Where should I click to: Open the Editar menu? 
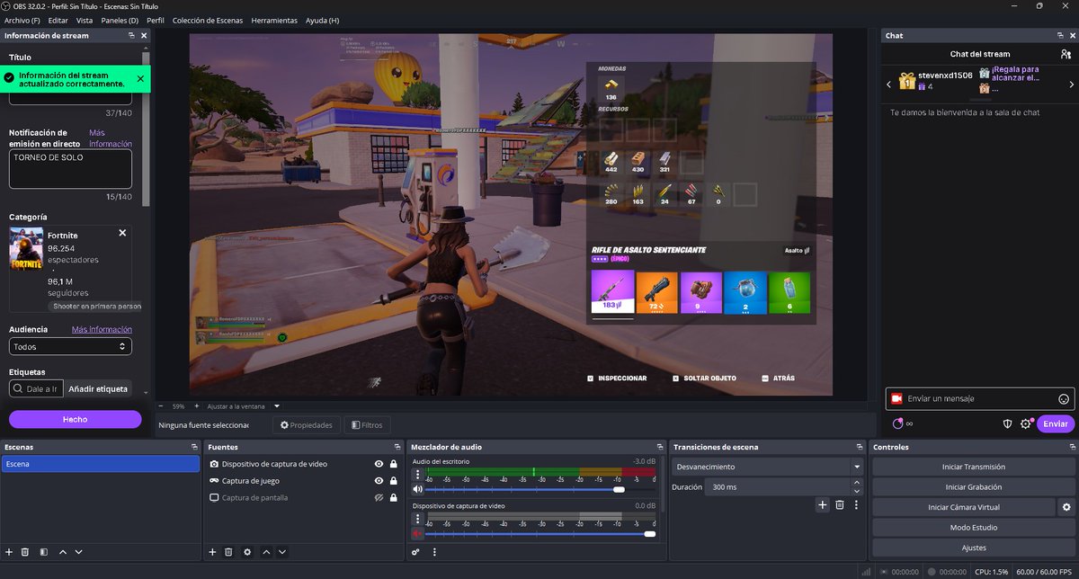coord(58,20)
